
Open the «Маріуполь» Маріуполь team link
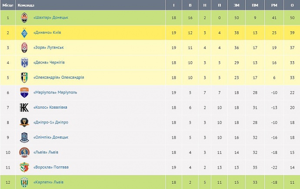[55, 93]
